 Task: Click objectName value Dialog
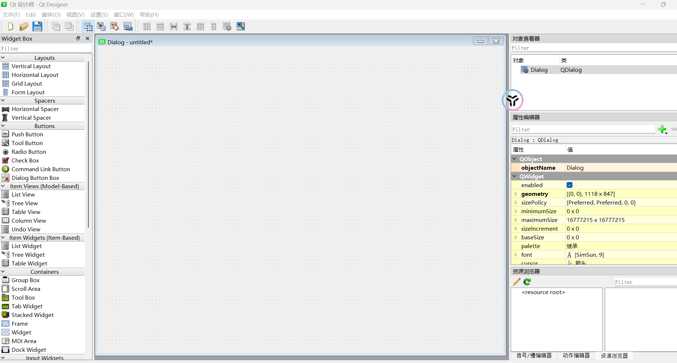(x=621, y=168)
